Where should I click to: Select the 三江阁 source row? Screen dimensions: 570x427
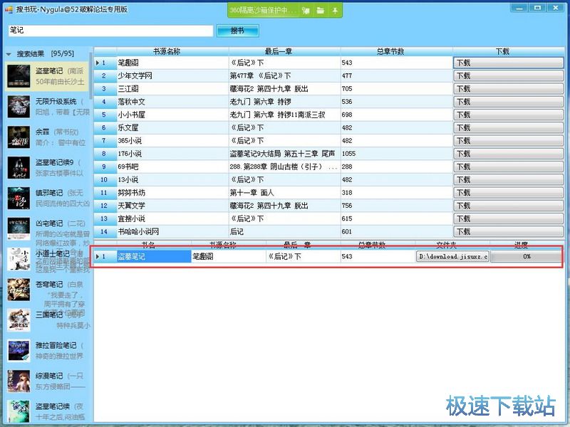171,89
